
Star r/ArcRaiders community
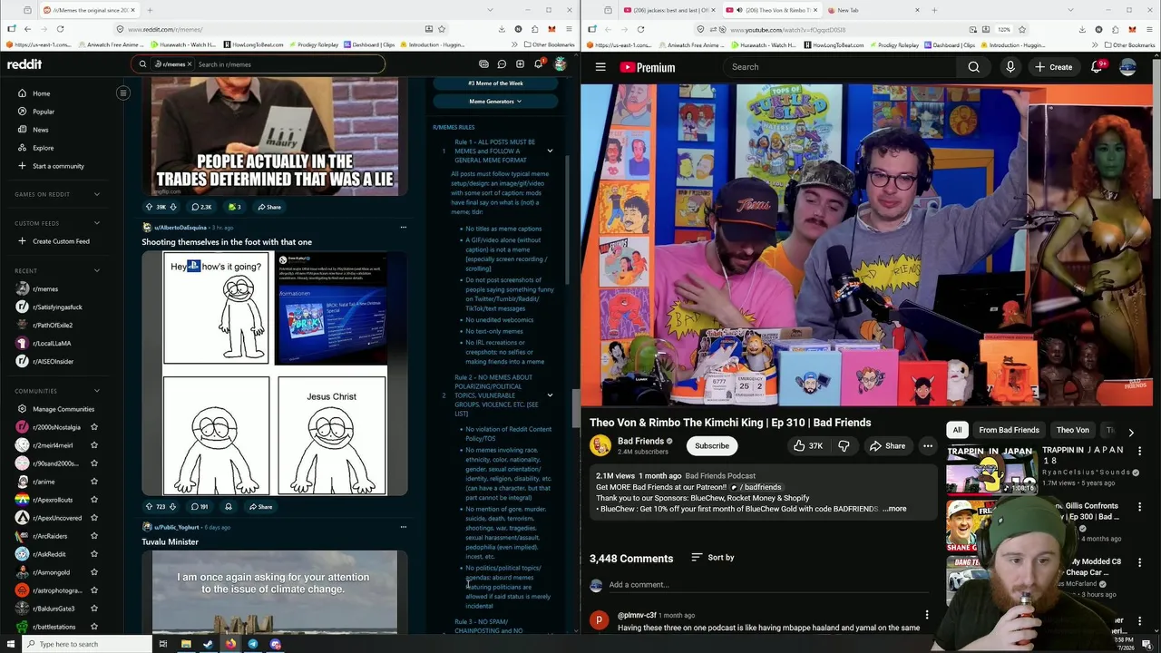pos(94,536)
